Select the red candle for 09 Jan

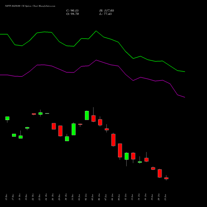pos(120,150)
